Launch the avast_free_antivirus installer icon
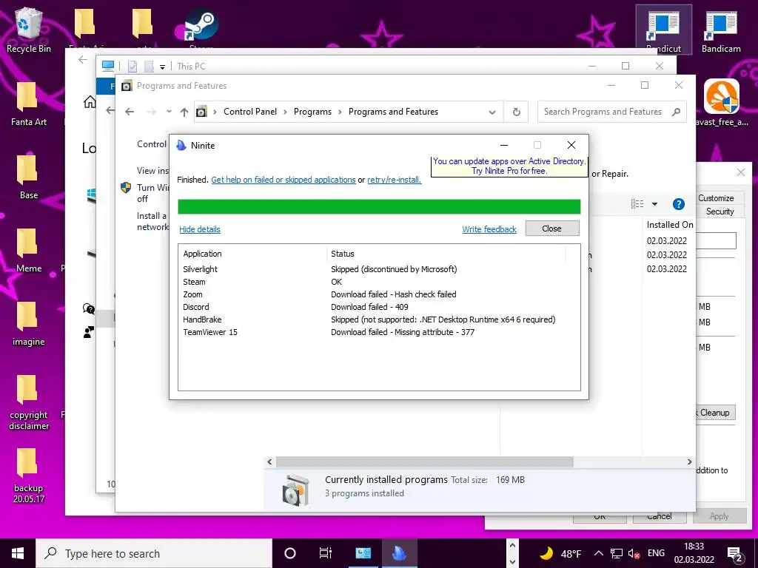 click(722, 102)
